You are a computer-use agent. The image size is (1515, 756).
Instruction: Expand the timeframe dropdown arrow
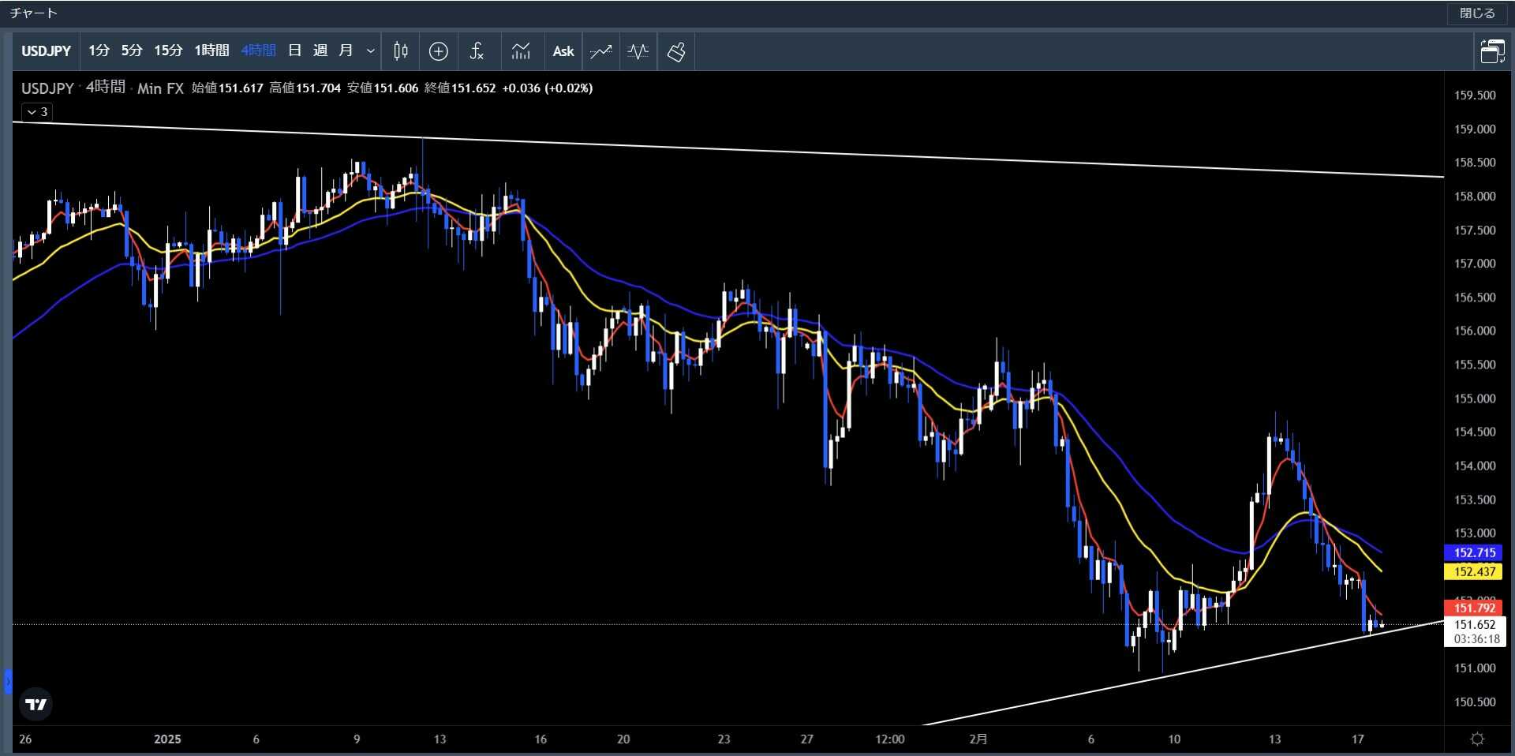pos(370,51)
